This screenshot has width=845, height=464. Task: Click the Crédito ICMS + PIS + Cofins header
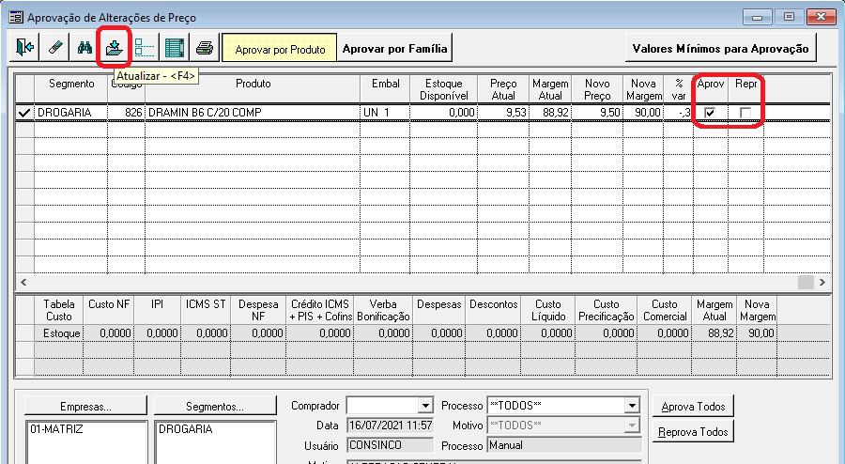(x=320, y=310)
